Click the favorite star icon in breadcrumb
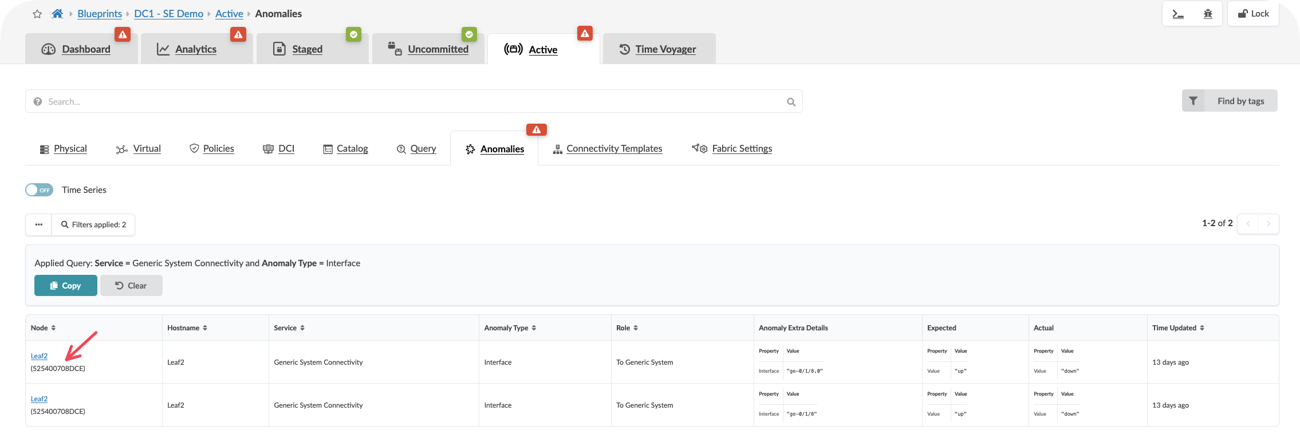Viewport: 1300px width, 438px height. (x=37, y=14)
